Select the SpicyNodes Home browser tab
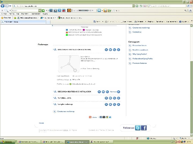Image resolution: width=193 pixels, height=144 pixels. (23, 22)
